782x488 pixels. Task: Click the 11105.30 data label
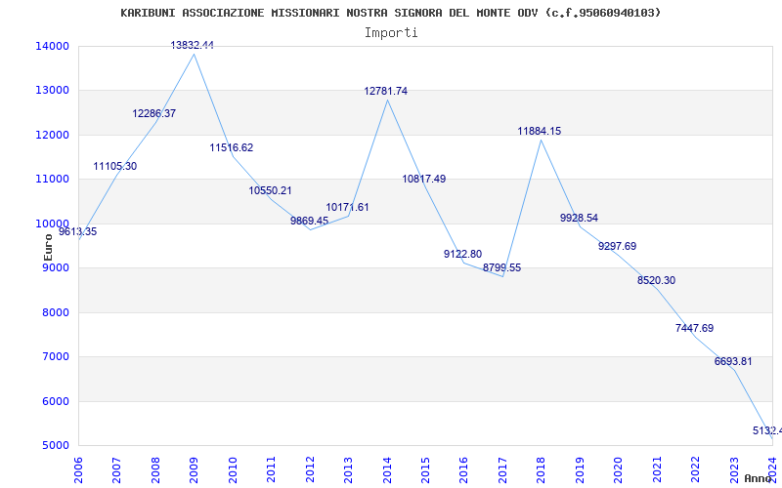click(x=115, y=166)
